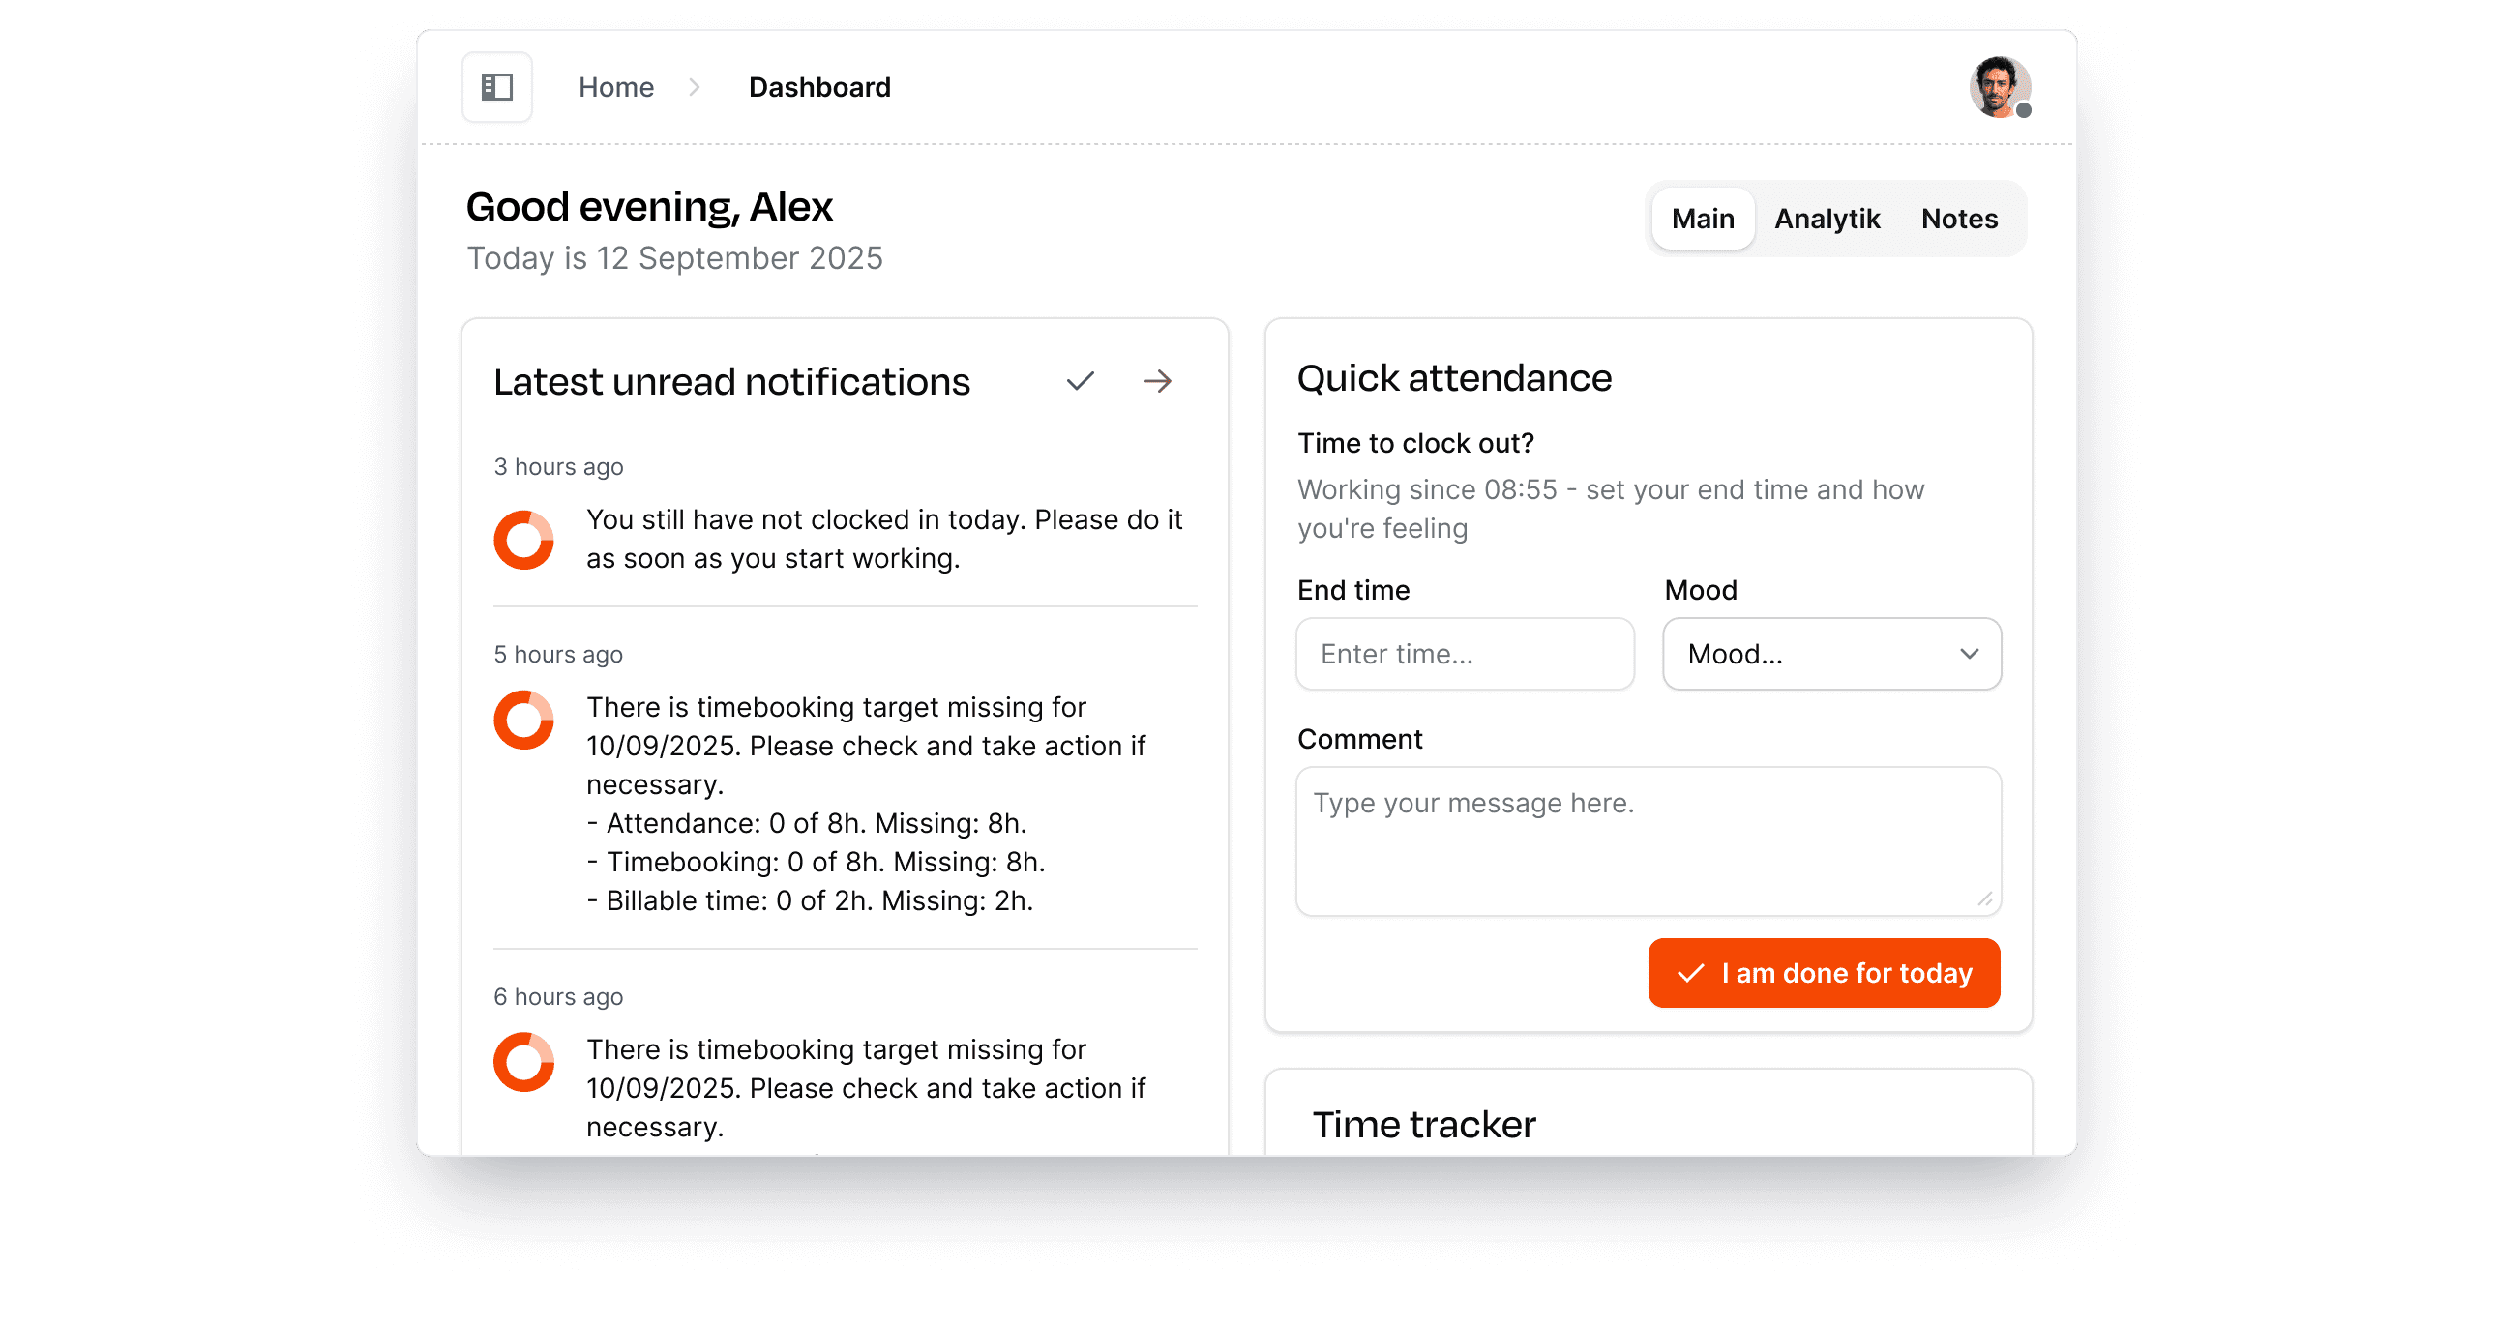Click the Mood dropdown chevron arrow
This screenshot has height=1325, width=2496.
1970,654
